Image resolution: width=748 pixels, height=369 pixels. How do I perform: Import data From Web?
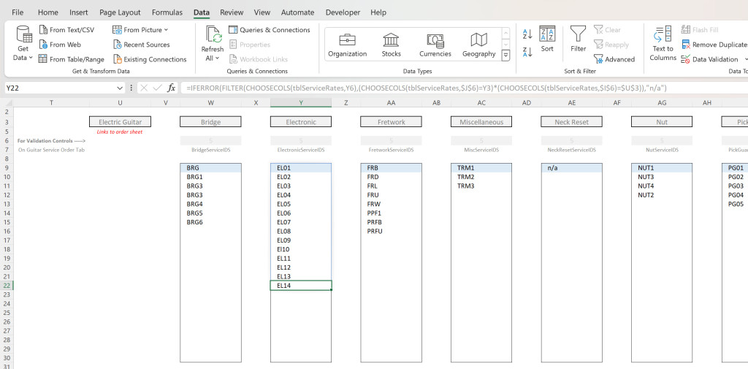pyautogui.click(x=60, y=45)
